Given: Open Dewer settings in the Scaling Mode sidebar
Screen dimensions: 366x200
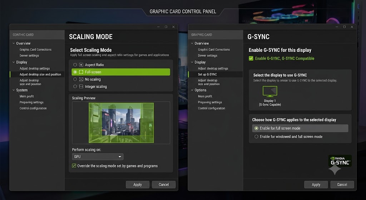Looking at the screenshot, I should (x=29, y=55).
